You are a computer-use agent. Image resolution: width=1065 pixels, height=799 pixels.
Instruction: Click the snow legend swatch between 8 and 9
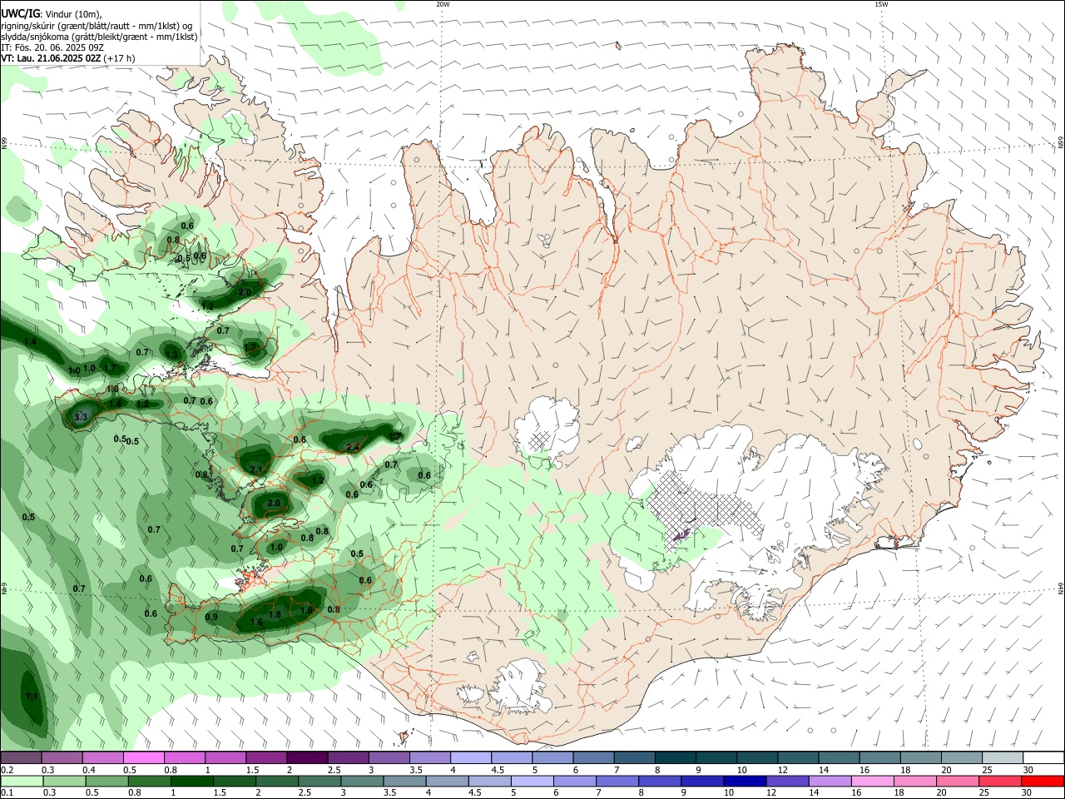676,758
